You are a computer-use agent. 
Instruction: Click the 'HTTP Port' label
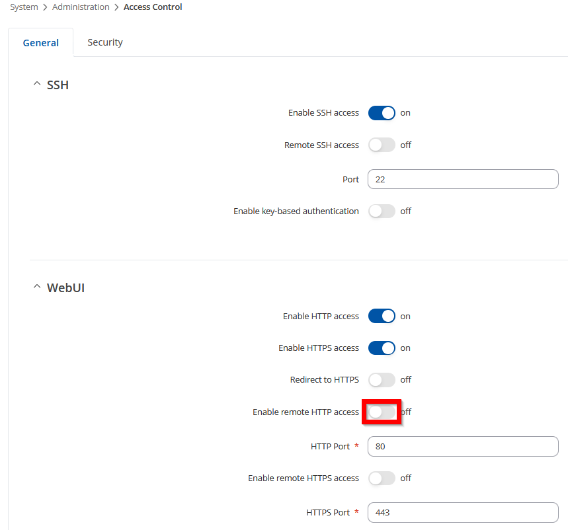coord(330,446)
